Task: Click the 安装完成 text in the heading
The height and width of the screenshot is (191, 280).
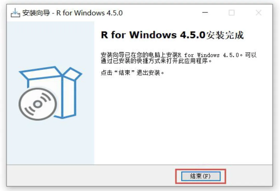Action: point(225,35)
